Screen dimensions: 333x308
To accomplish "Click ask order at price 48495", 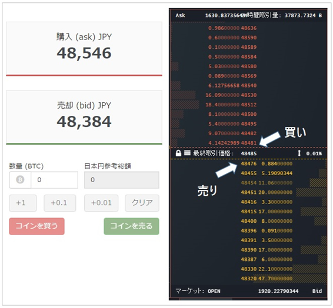I will (232, 123).
